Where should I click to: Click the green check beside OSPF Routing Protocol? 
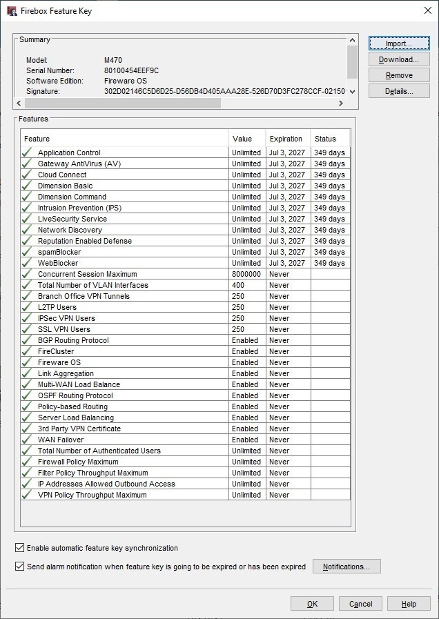tap(27, 395)
